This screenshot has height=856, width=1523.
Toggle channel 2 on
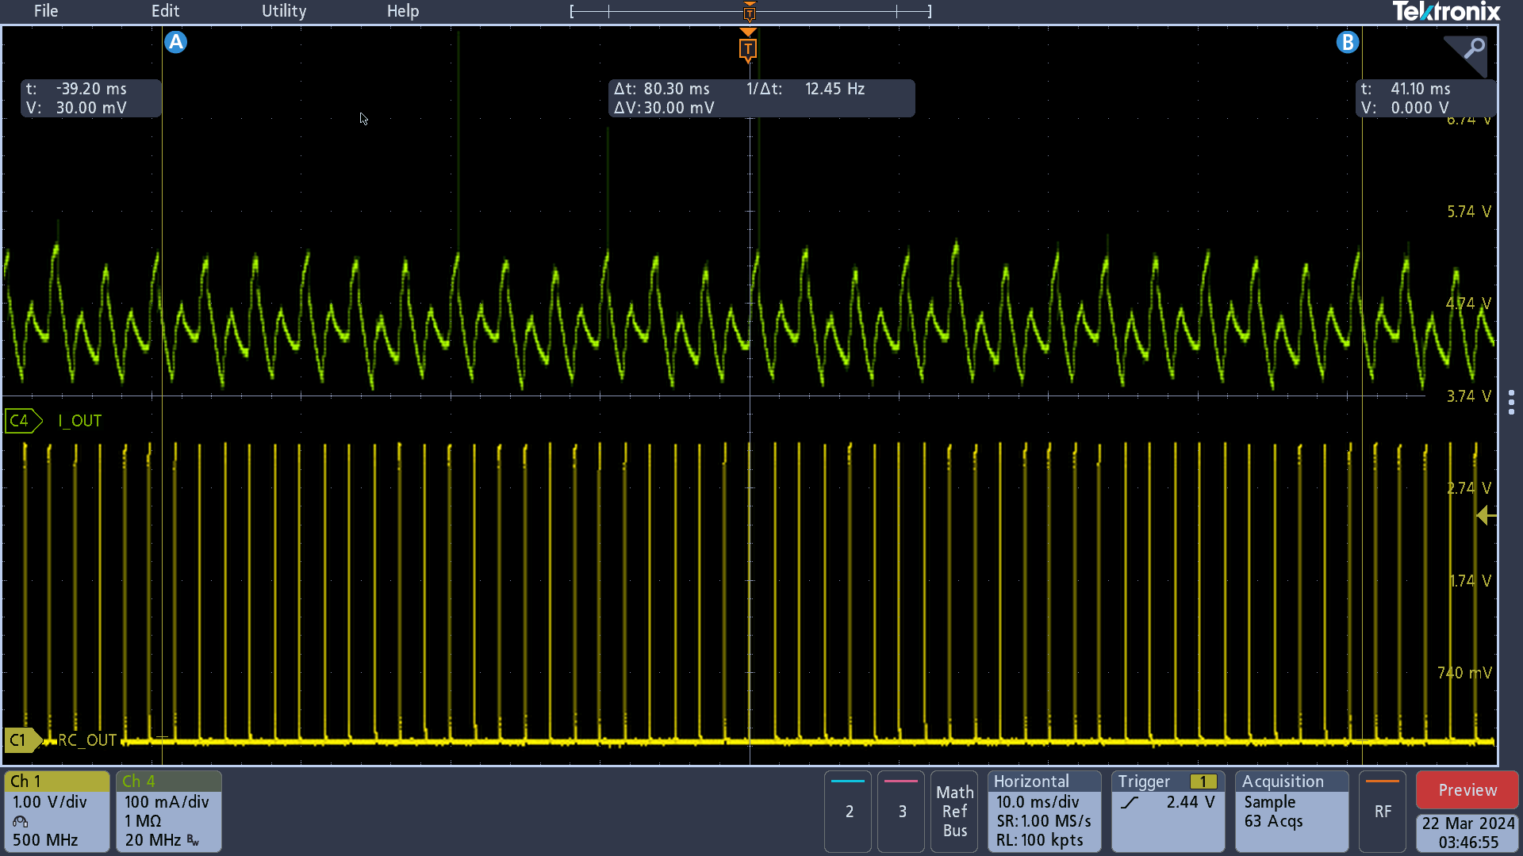848,811
